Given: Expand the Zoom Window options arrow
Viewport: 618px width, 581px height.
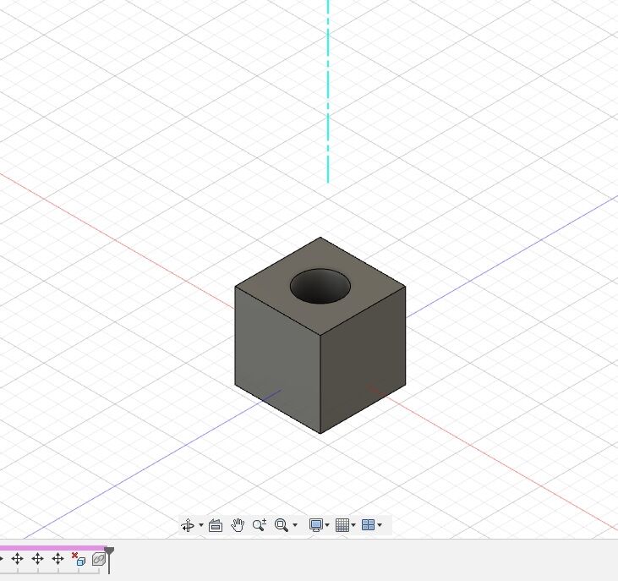Looking at the screenshot, I should tap(295, 525).
